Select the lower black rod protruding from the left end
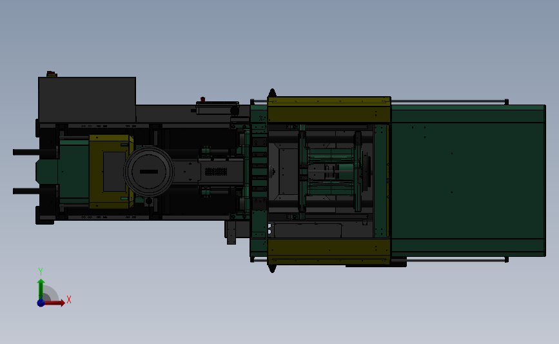Viewport: 559px width, 344px height. coord(35,191)
